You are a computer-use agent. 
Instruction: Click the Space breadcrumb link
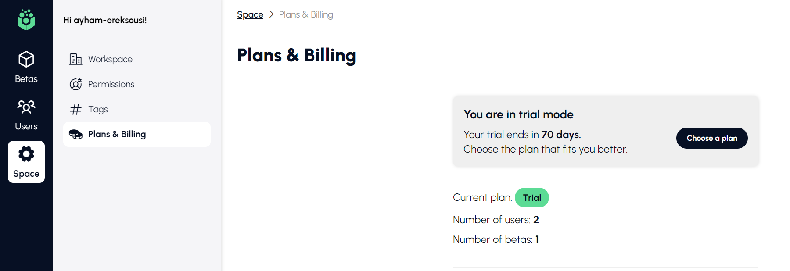[x=250, y=14]
